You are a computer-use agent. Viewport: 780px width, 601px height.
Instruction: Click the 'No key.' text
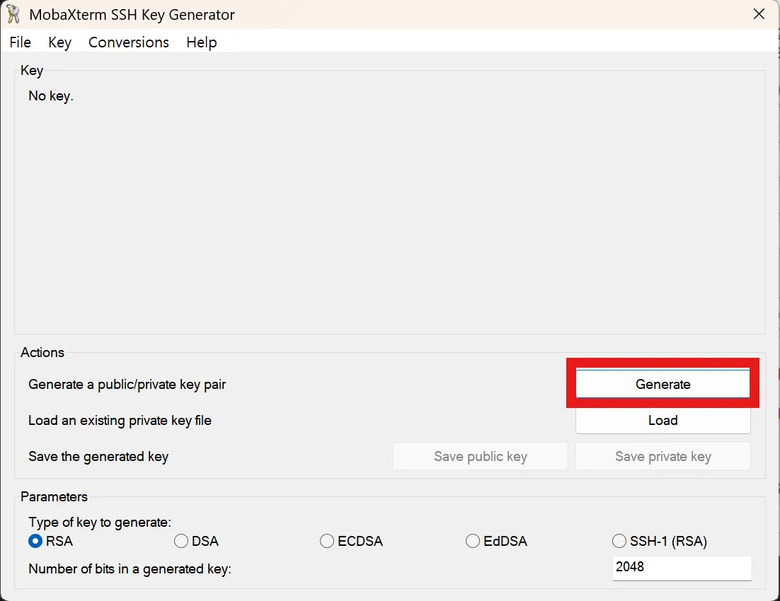click(x=51, y=95)
